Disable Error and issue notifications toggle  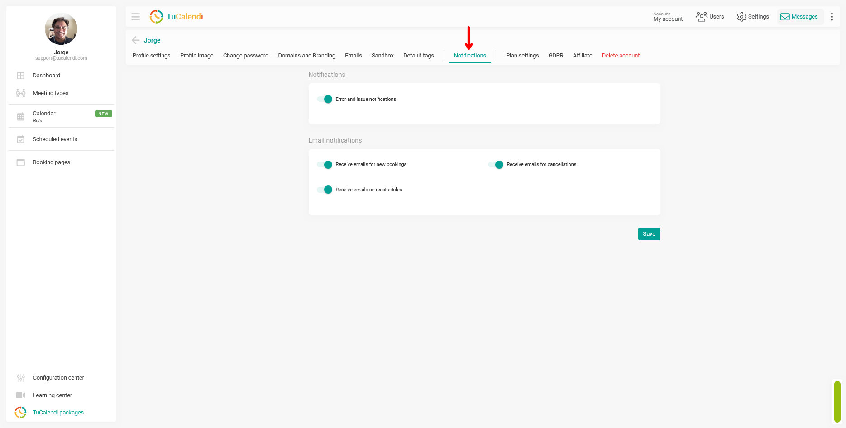(x=325, y=99)
